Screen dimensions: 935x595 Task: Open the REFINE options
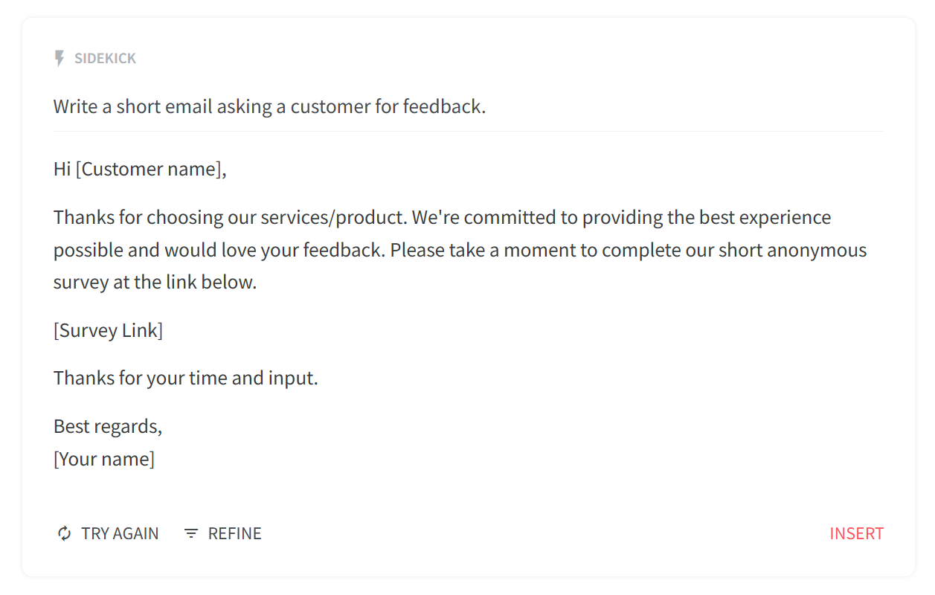pyautogui.click(x=222, y=533)
